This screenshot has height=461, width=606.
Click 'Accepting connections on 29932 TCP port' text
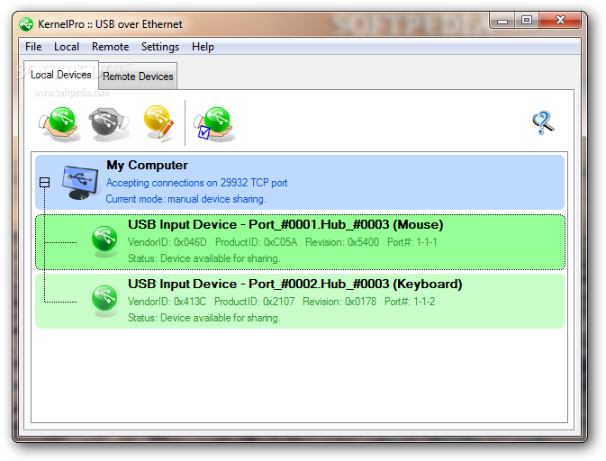[196, 183]
